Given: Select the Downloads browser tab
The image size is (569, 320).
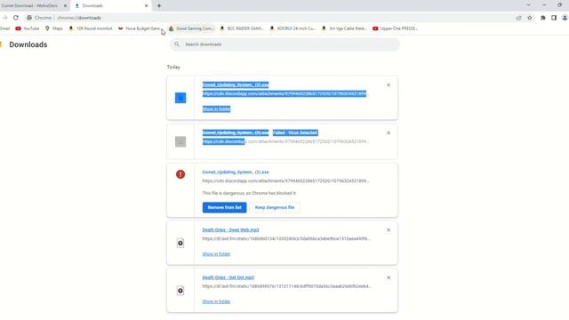Looking at the screenshot, I should pos(110,6).
